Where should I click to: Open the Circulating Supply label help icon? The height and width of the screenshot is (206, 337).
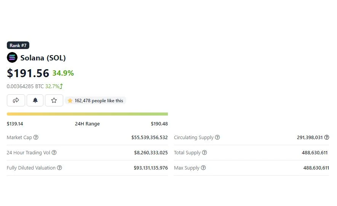click(x=217, y=137)
